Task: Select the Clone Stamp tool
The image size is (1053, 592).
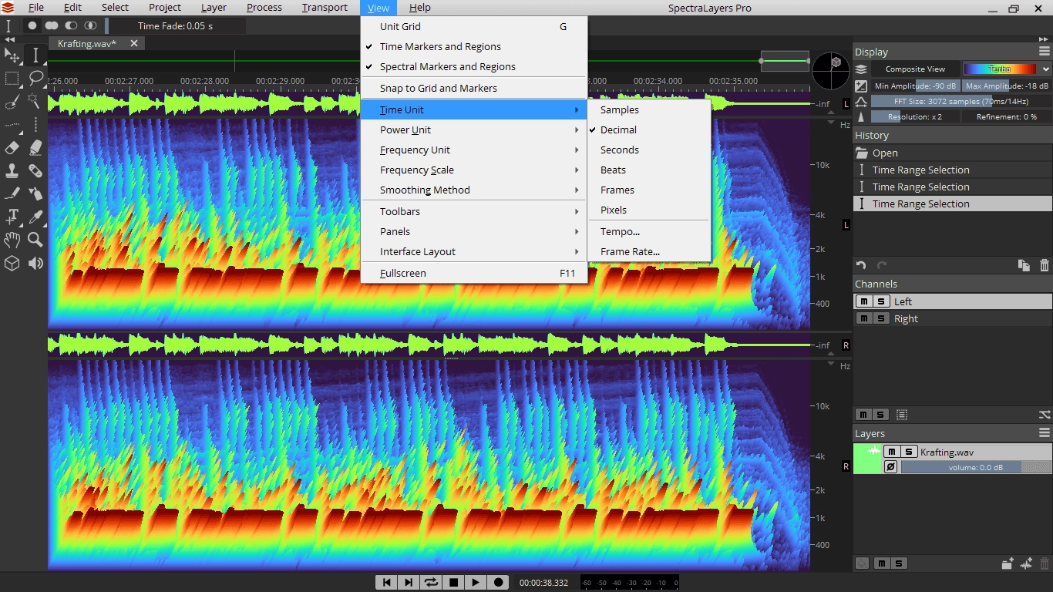Action: click(12, 171)
